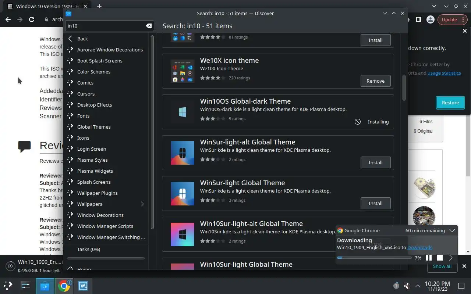Viewport: 471px width, 294px height.
Task: Open the Window Manager Scripts category
Action: point(106,226)
